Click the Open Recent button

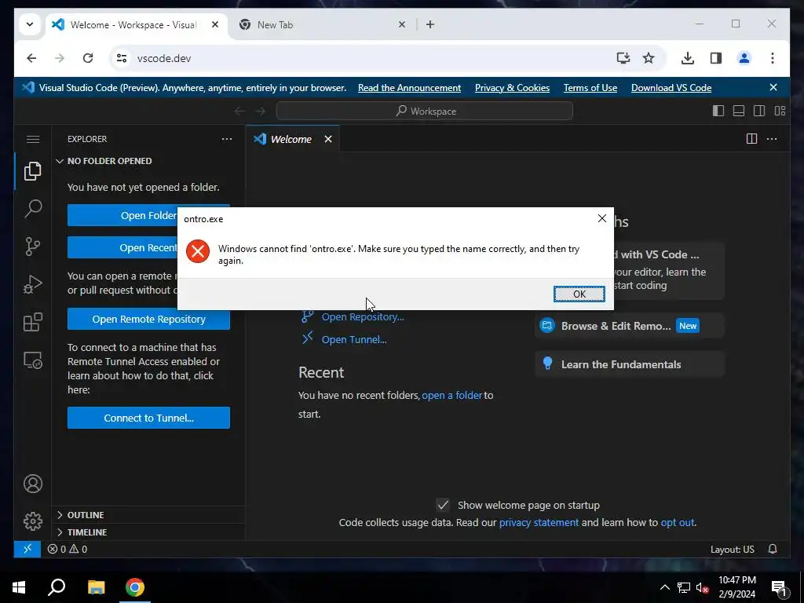click(123, 247)
